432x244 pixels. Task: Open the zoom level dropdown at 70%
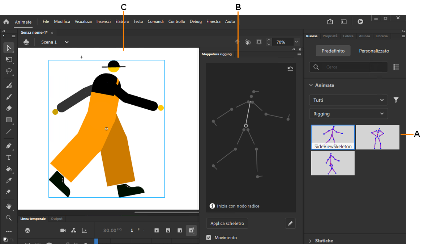(296, 42)
